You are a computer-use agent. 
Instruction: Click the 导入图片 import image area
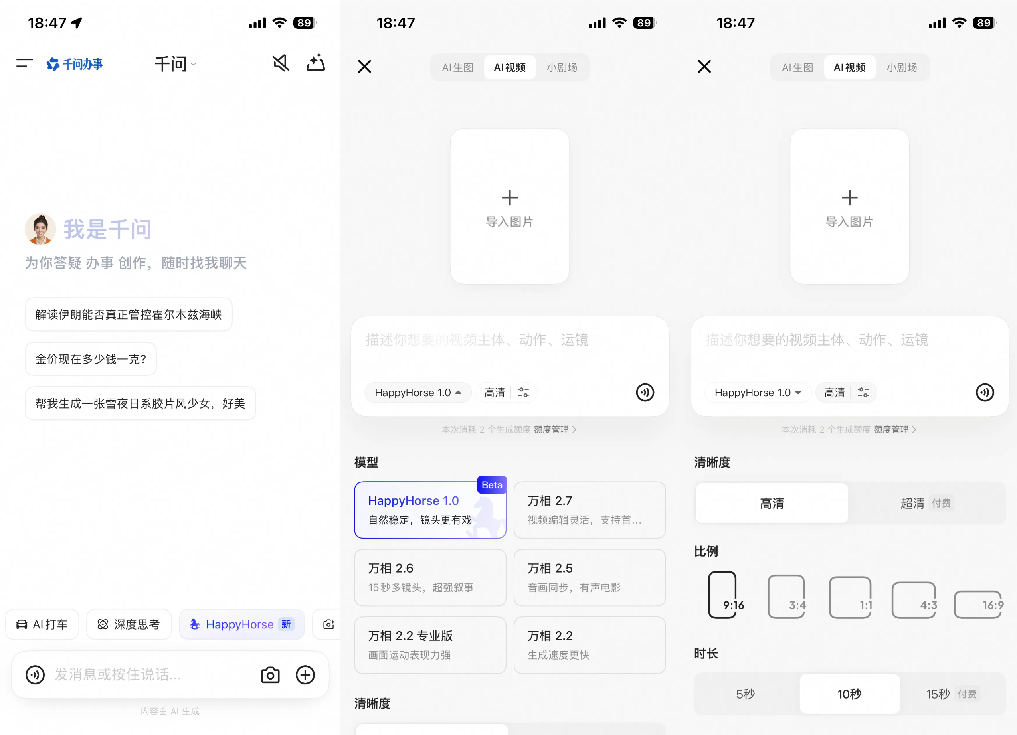point(510,206)
